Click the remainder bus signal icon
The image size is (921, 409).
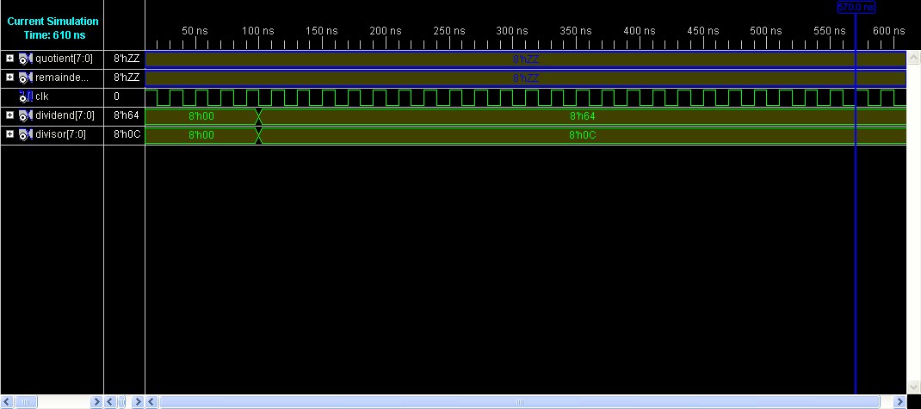[x=25, y=77]
